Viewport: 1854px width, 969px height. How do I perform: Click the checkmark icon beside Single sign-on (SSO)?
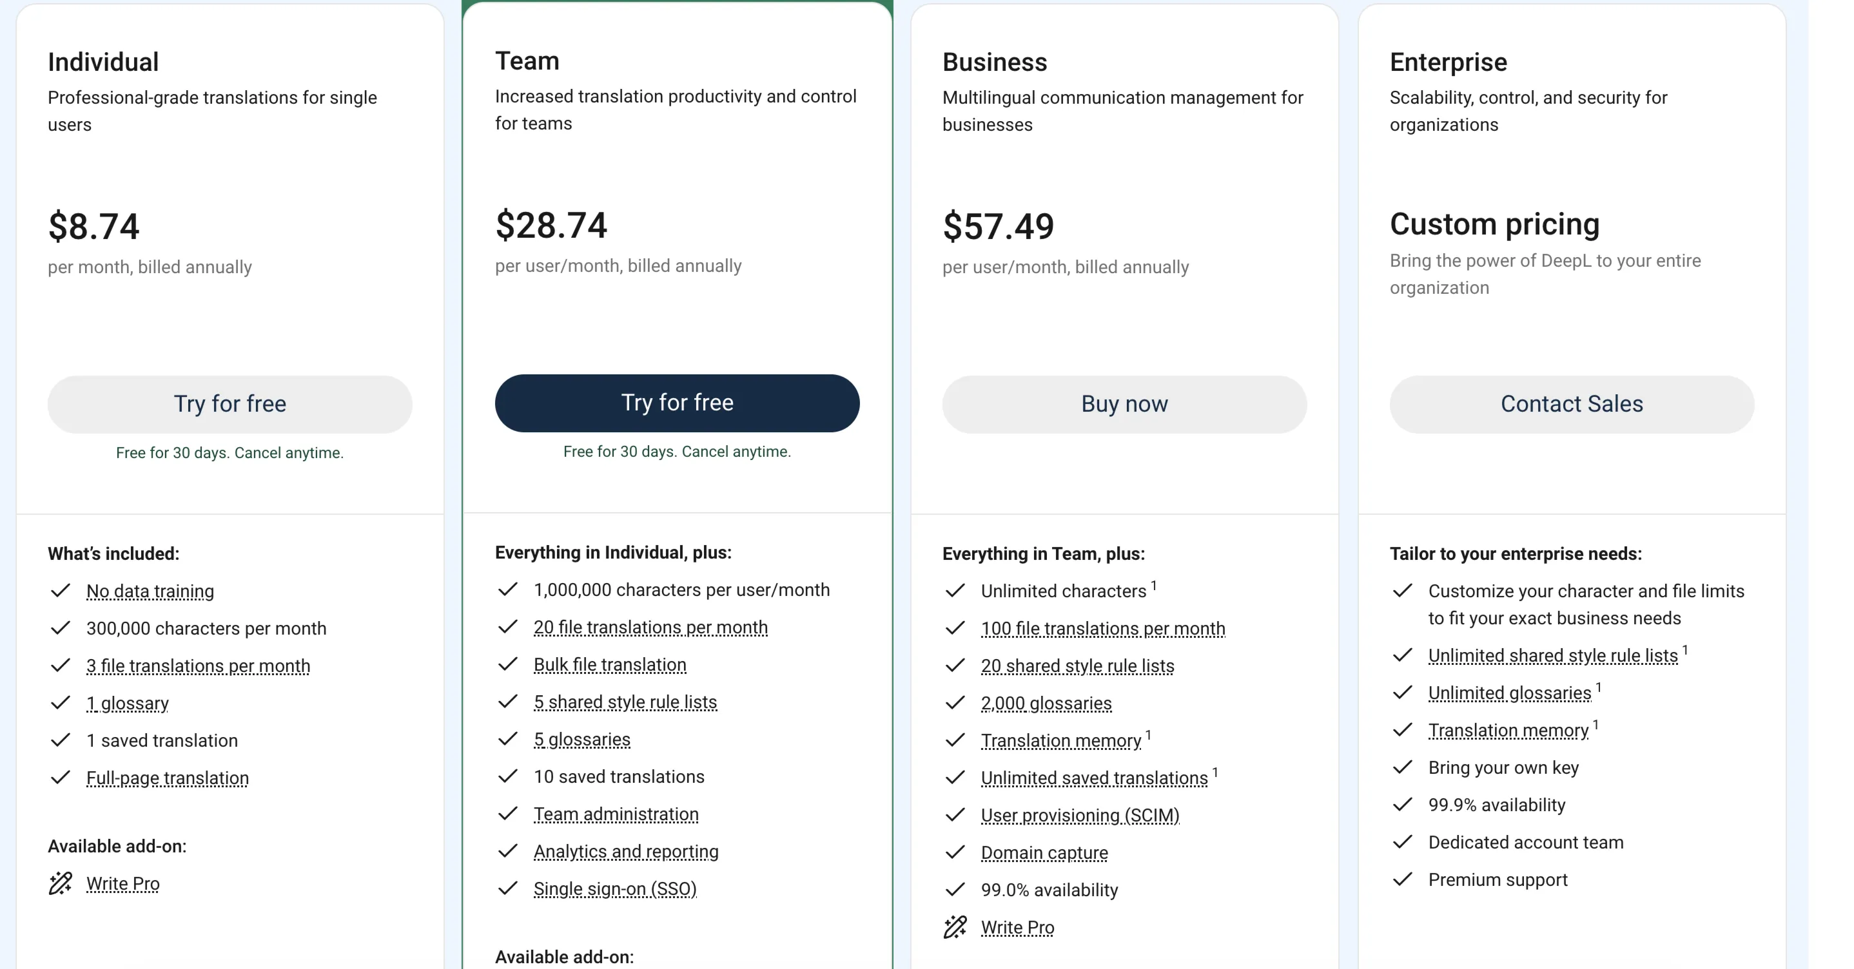pyautogui.click(x=507, y=888)
